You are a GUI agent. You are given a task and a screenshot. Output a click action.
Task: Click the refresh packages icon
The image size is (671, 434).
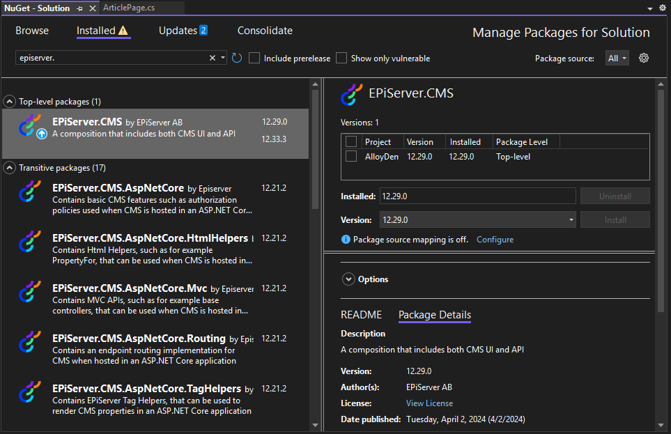(237, 59)
